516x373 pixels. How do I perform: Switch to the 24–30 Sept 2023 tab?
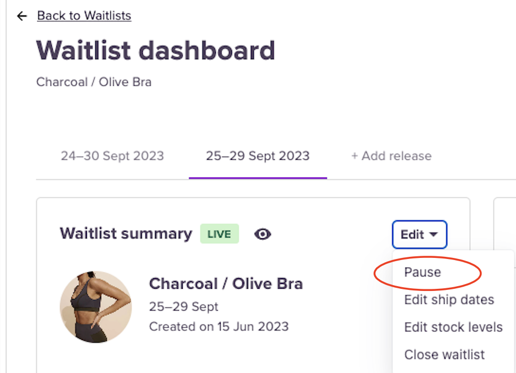[112, 156]
